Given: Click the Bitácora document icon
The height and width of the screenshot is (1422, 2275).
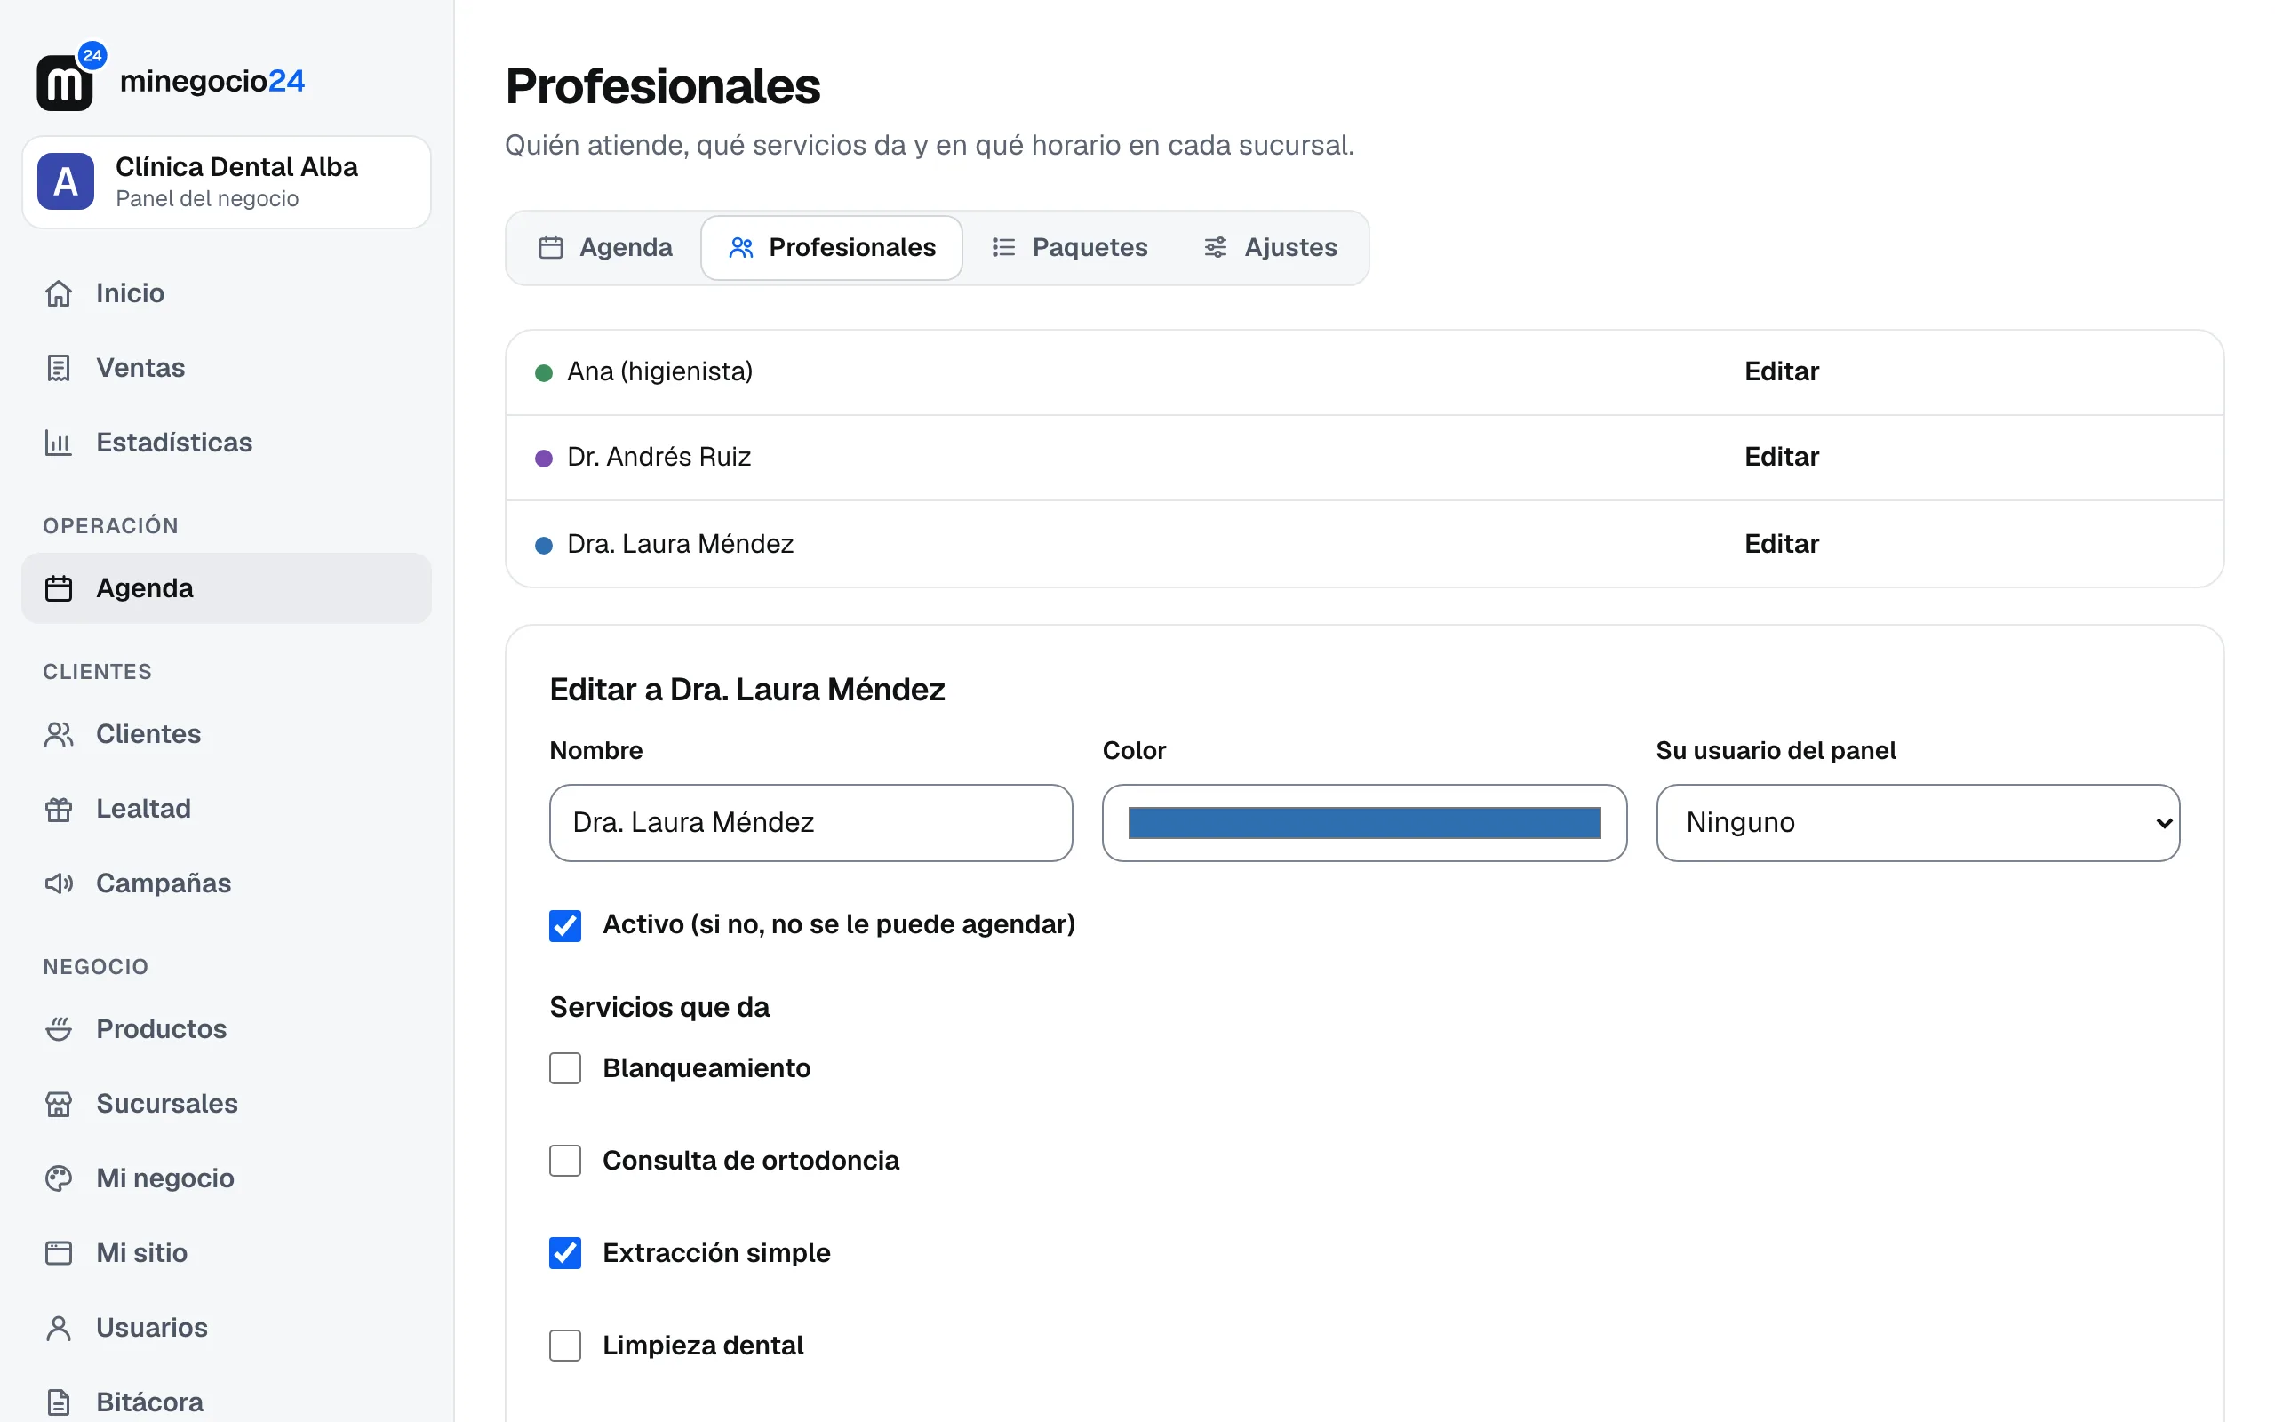Looking at the screenshot, I should coord(59,1402).
